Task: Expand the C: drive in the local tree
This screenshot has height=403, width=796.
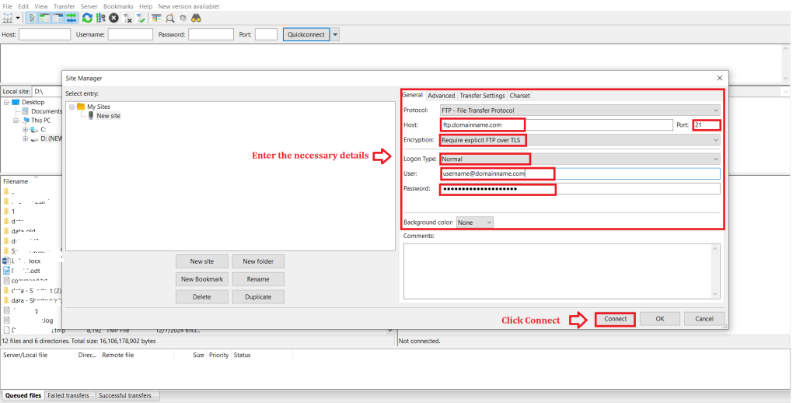Action: point(26,130)
